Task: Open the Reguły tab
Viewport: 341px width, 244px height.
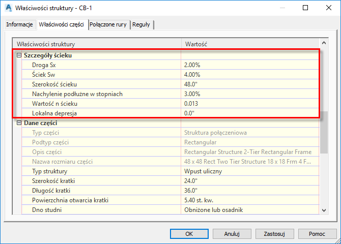Action: (x=141, y=24)
